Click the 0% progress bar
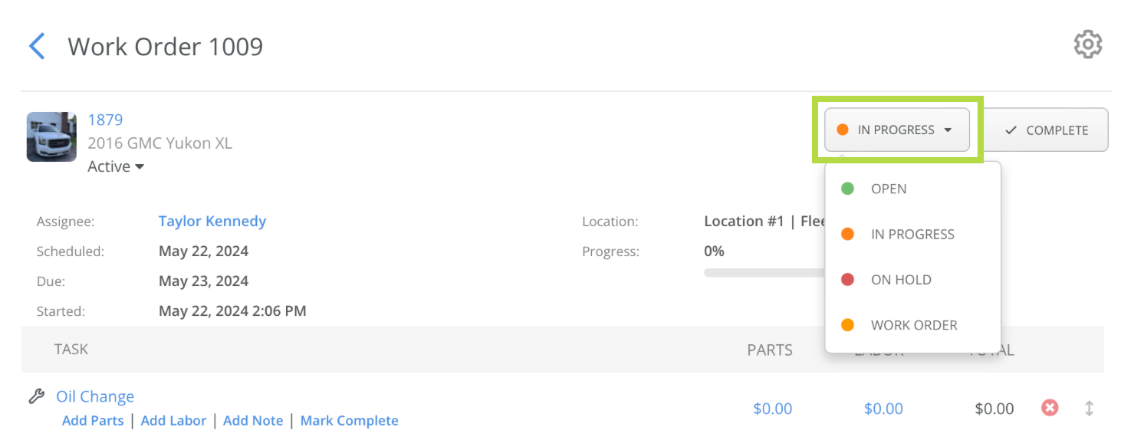The height and width of the screenshot is (437, 1121). (763, 272)
